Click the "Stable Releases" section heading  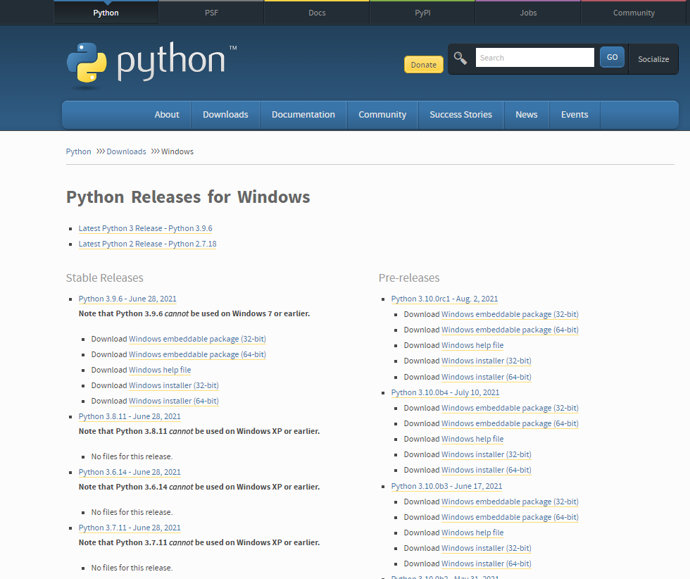(105, 278)
